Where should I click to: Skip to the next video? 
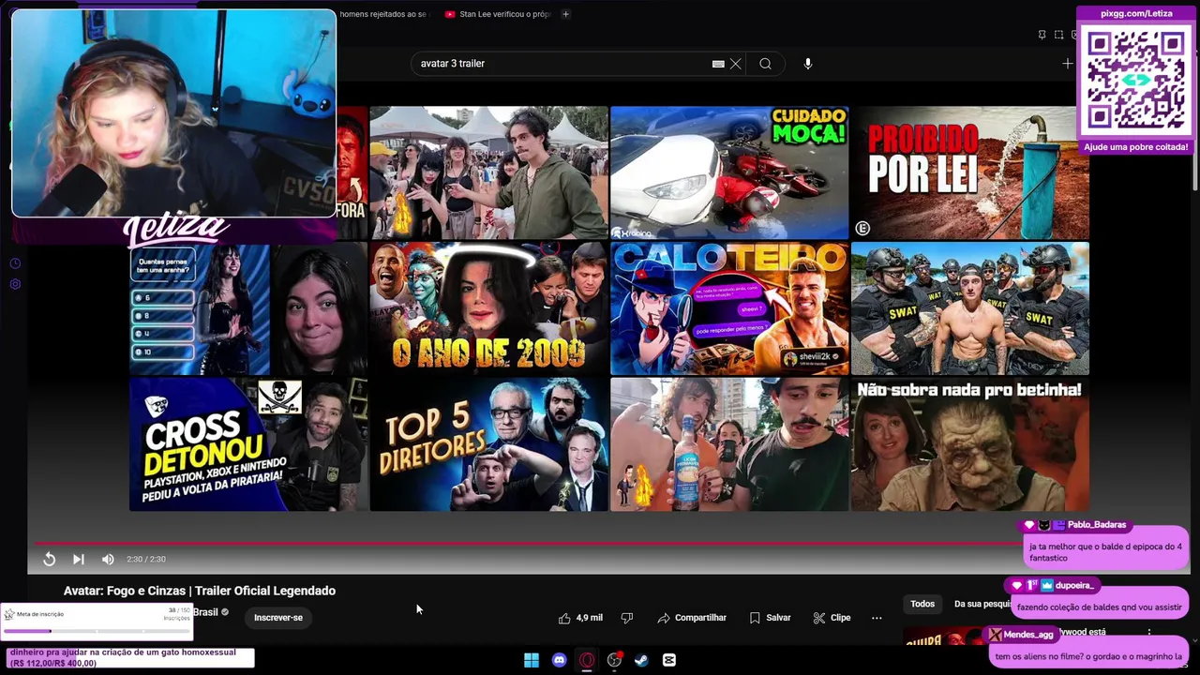(79, 559)
